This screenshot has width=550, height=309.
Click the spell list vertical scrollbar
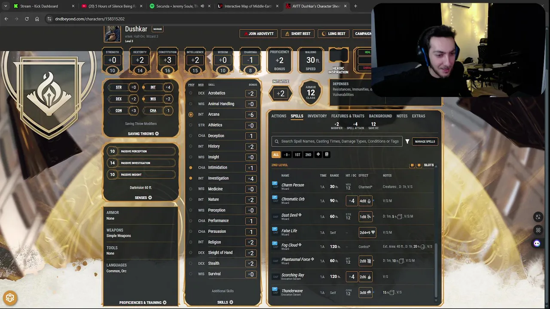436,270
